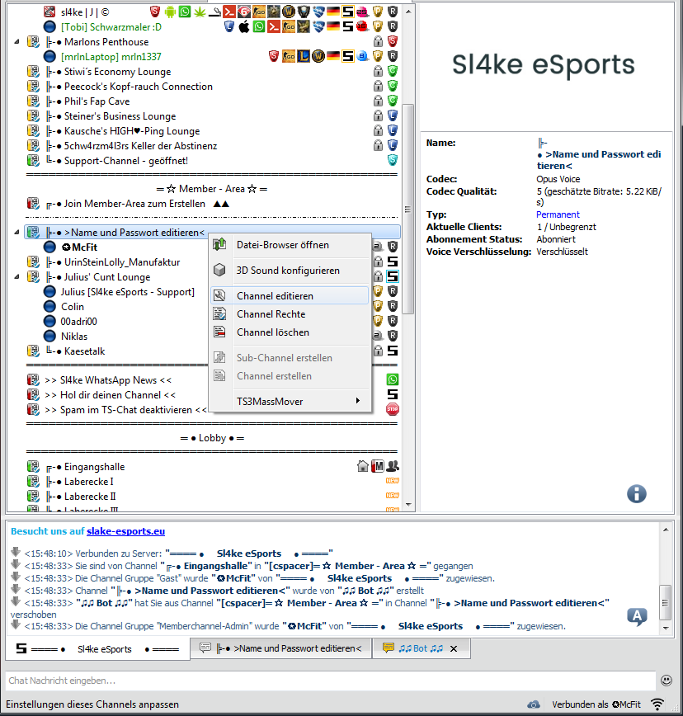Click the red S shield on Marlons Penthouse row
683x716 pixels.
pyautogui.click(x=393, y=41)
